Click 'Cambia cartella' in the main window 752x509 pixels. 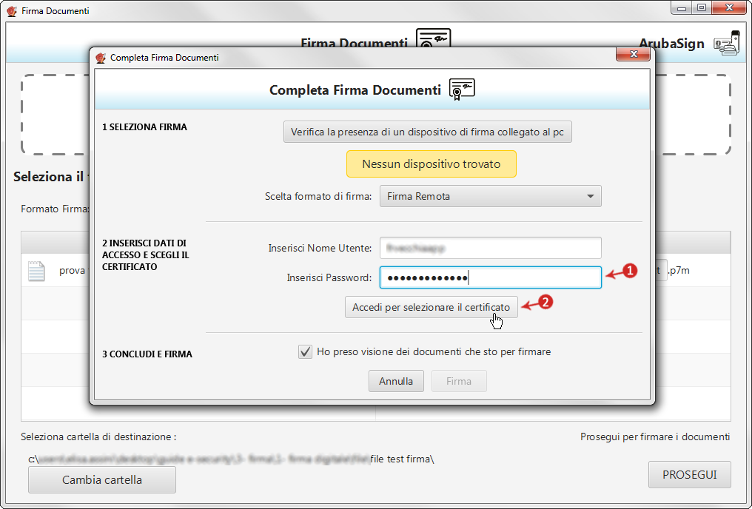[x=102, y=479]
